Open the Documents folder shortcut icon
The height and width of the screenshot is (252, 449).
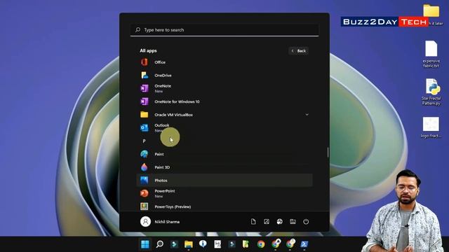tap(253, 221)
